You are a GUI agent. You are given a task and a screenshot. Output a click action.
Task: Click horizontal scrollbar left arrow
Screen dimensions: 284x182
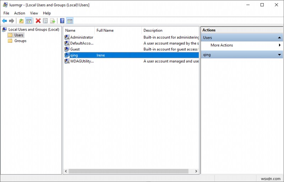[66, 171]
